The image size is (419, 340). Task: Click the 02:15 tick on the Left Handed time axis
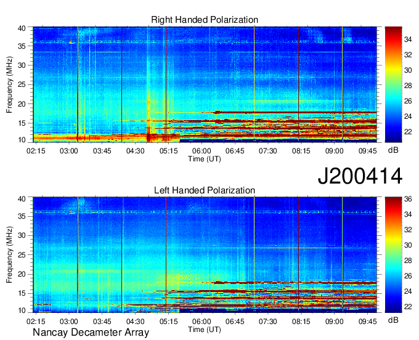(36, 322)
